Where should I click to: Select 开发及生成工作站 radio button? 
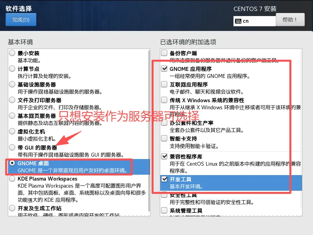12,208
